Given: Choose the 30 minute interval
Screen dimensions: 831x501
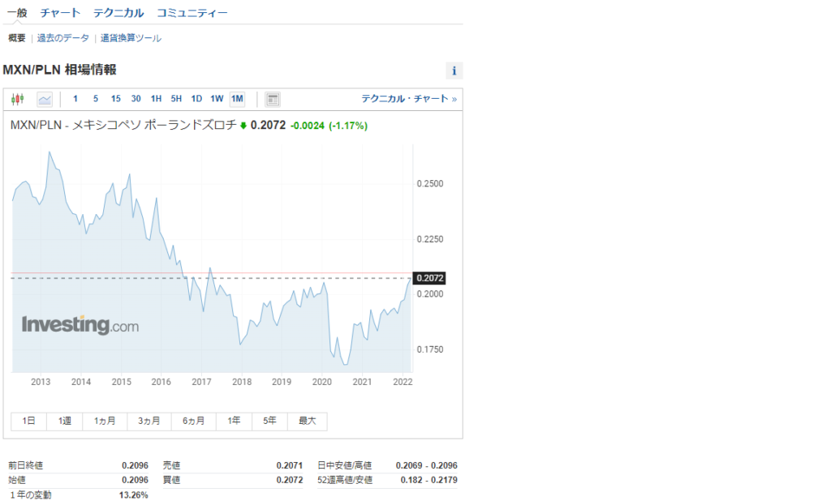Looking at the screenshot, I should click(x=136, y=99).
